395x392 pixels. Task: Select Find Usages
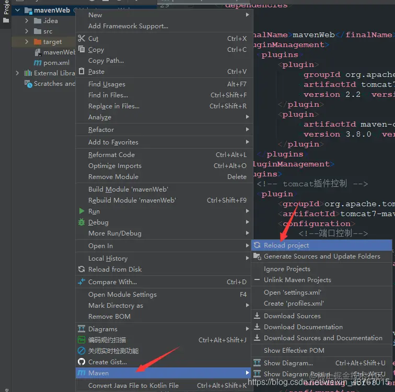[x=164, y=84]
